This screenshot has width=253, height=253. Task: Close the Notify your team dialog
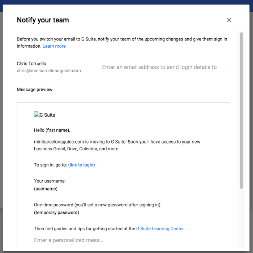coord(229,20)
